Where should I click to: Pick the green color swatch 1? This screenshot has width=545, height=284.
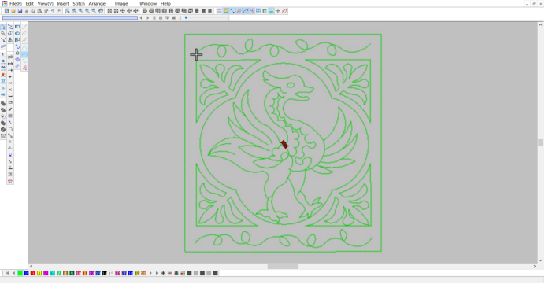coord(20,273)
